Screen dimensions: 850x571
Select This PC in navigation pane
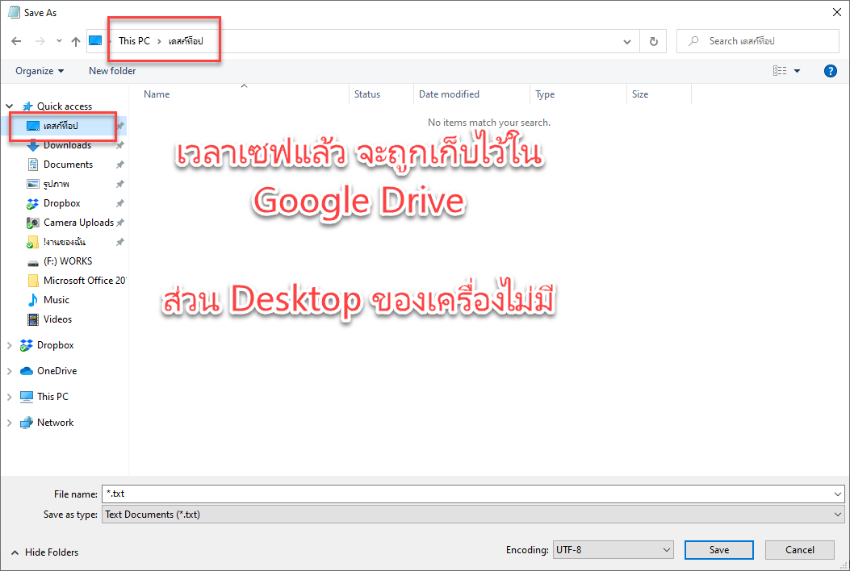[52, 397]
